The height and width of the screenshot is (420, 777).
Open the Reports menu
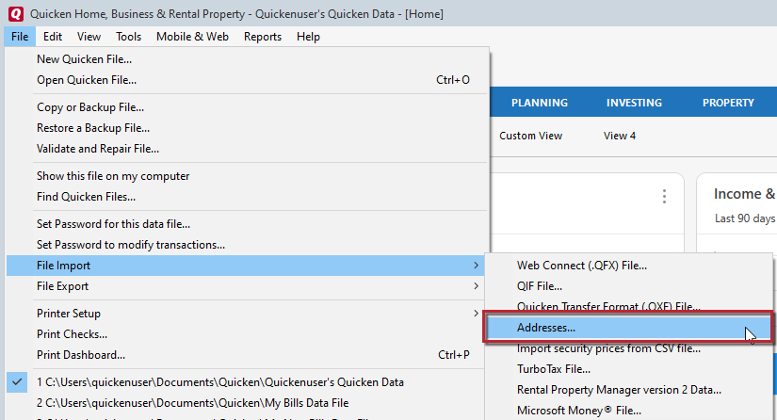coord(263,37)
